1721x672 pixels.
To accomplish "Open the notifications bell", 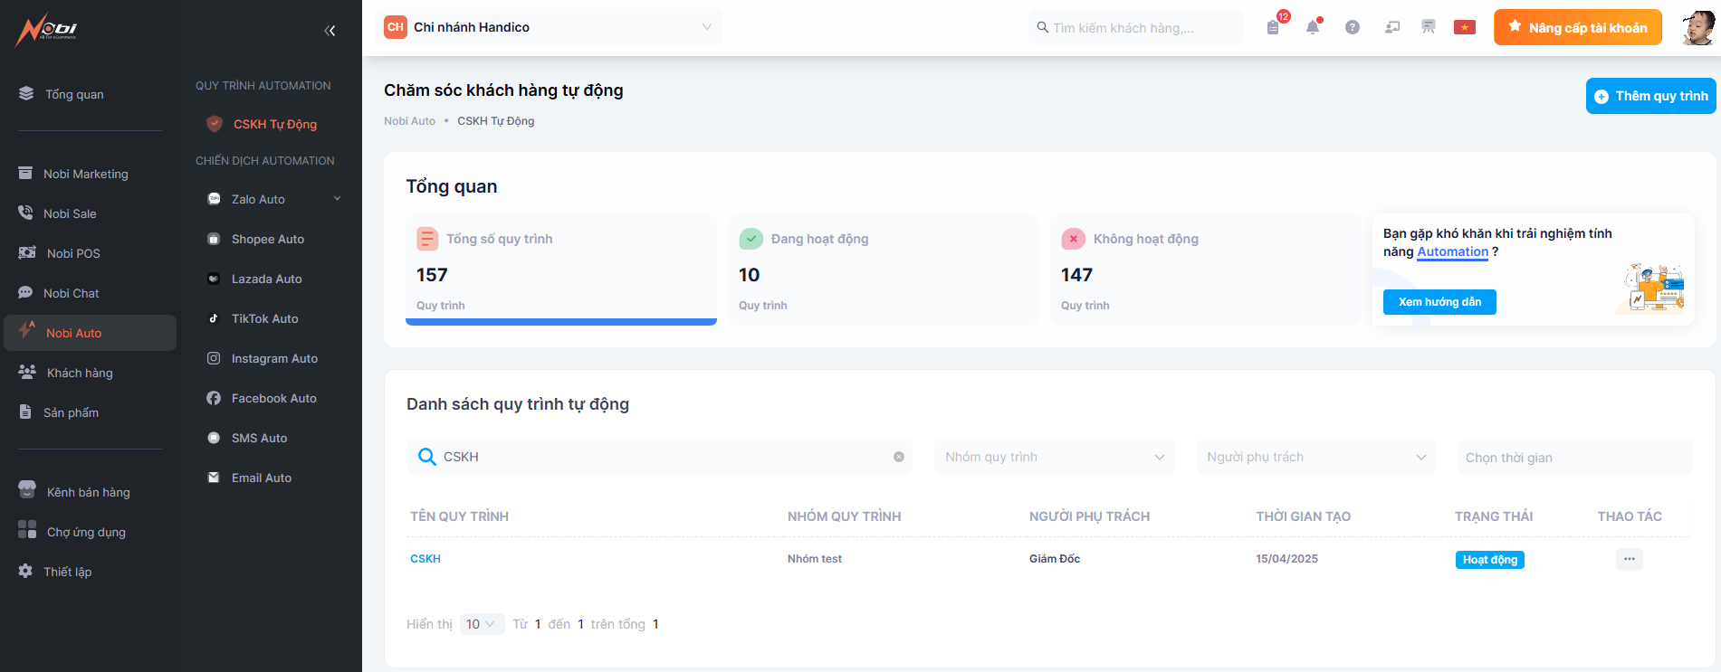I will [1312, 27].
